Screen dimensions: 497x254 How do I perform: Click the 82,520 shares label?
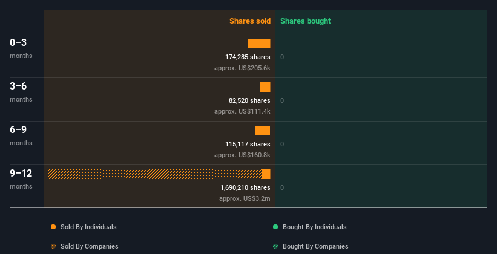click(x=249, y=100)
